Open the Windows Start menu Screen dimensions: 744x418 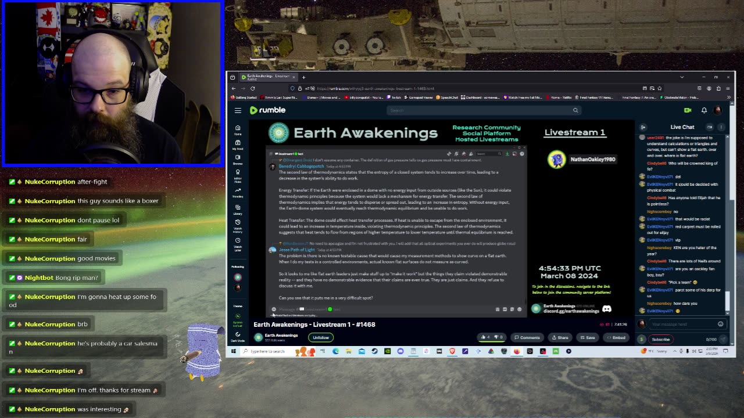[233, 351]
